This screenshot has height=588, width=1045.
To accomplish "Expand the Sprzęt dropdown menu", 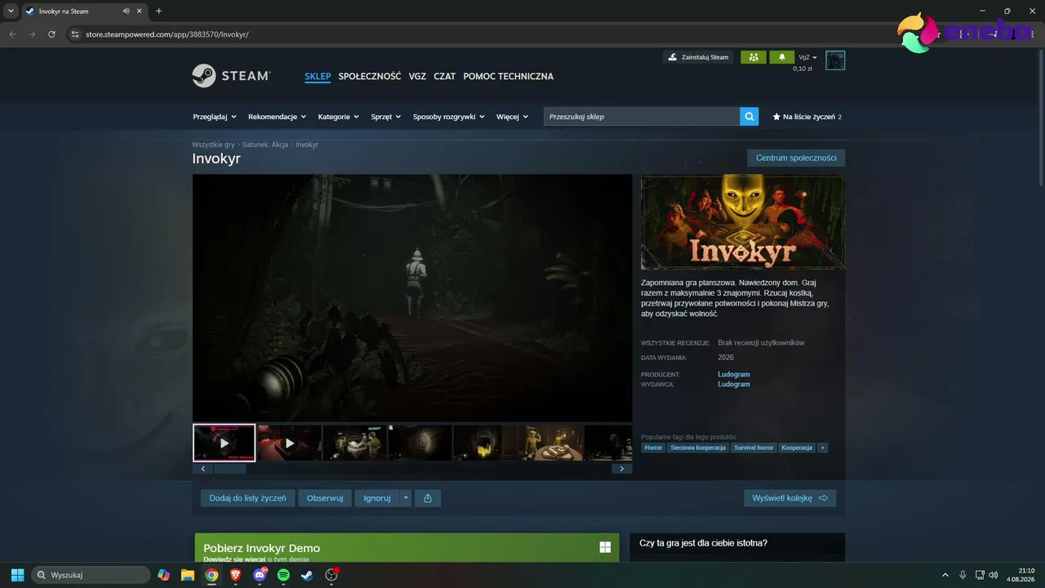I will point(386,117).
